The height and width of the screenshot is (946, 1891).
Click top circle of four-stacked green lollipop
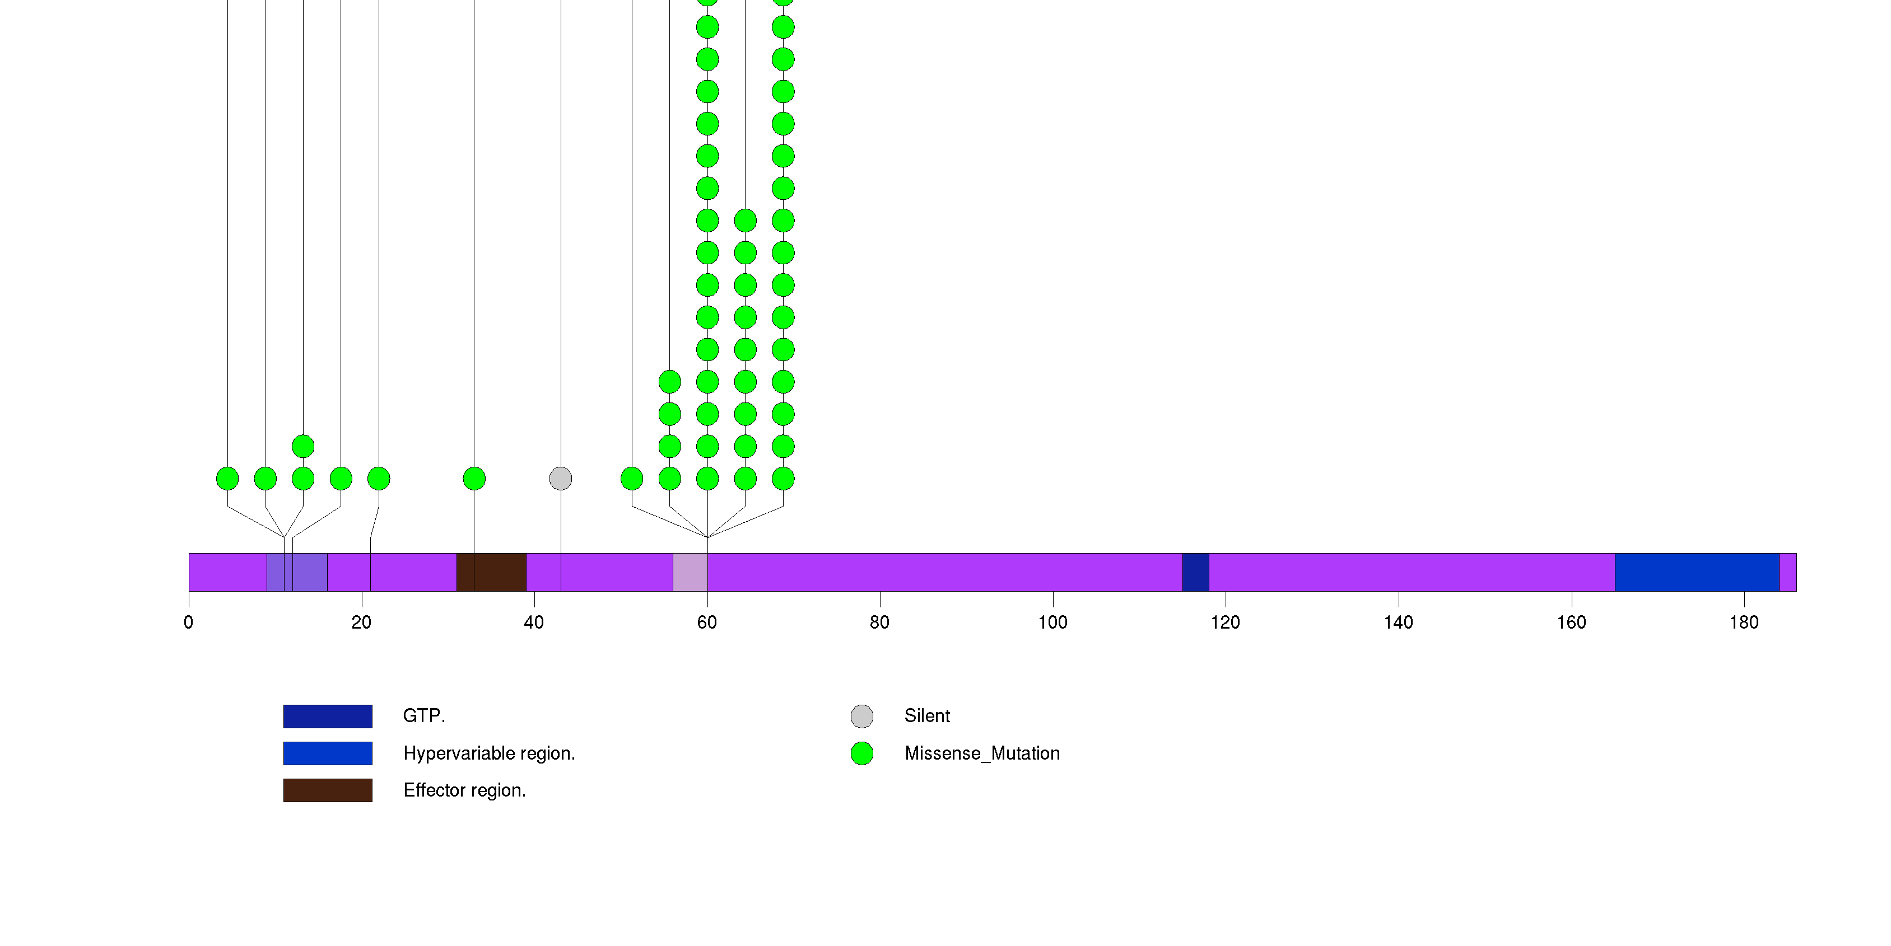tap(669, 381)
